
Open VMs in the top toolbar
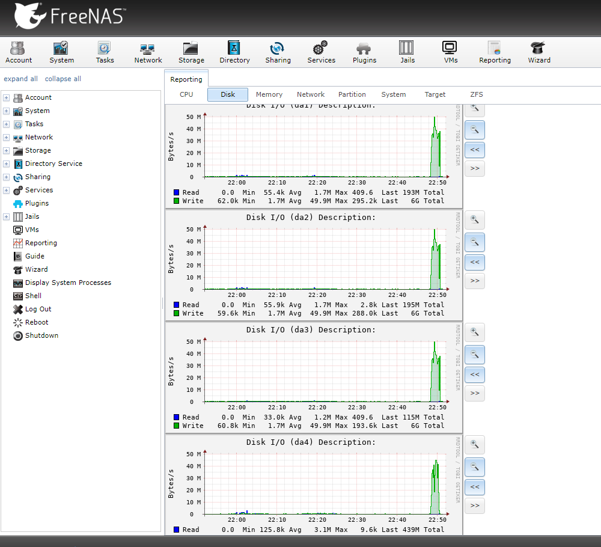pos(450,52)
